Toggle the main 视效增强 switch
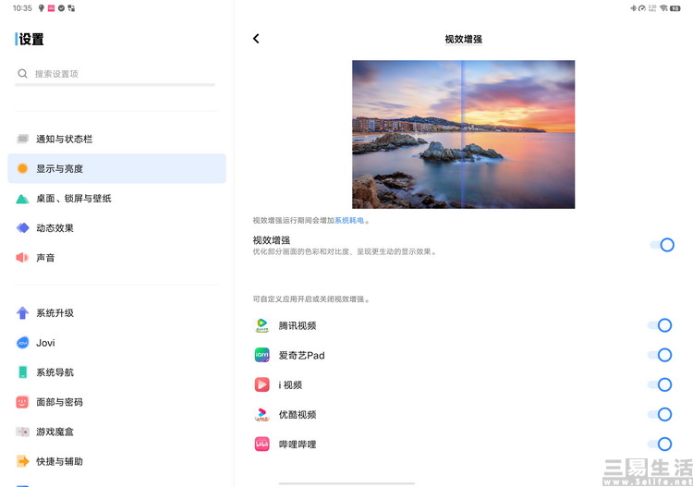This screenshot has height=487, width=693. tap(662, 245)
